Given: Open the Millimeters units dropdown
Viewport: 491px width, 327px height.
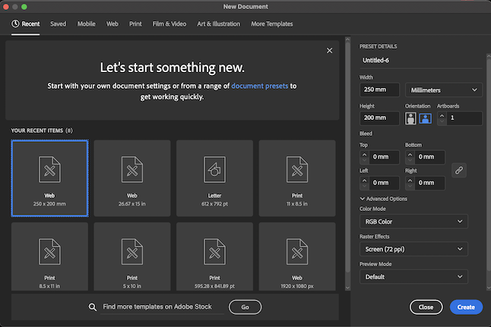Looking at the screenshot, I should point(444,90).
